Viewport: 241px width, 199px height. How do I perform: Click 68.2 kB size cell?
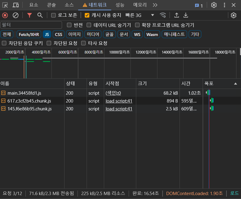170,93
